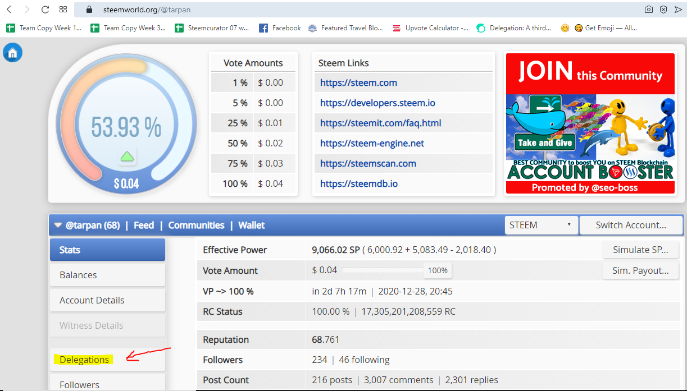Open the Facebook bookmark
The height and width of the screenshot is (391, 687).
(x=280, y=28)
